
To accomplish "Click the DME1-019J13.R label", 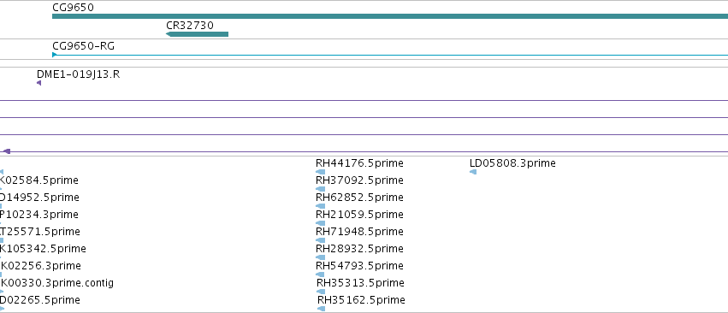I will tap(78, 74).
